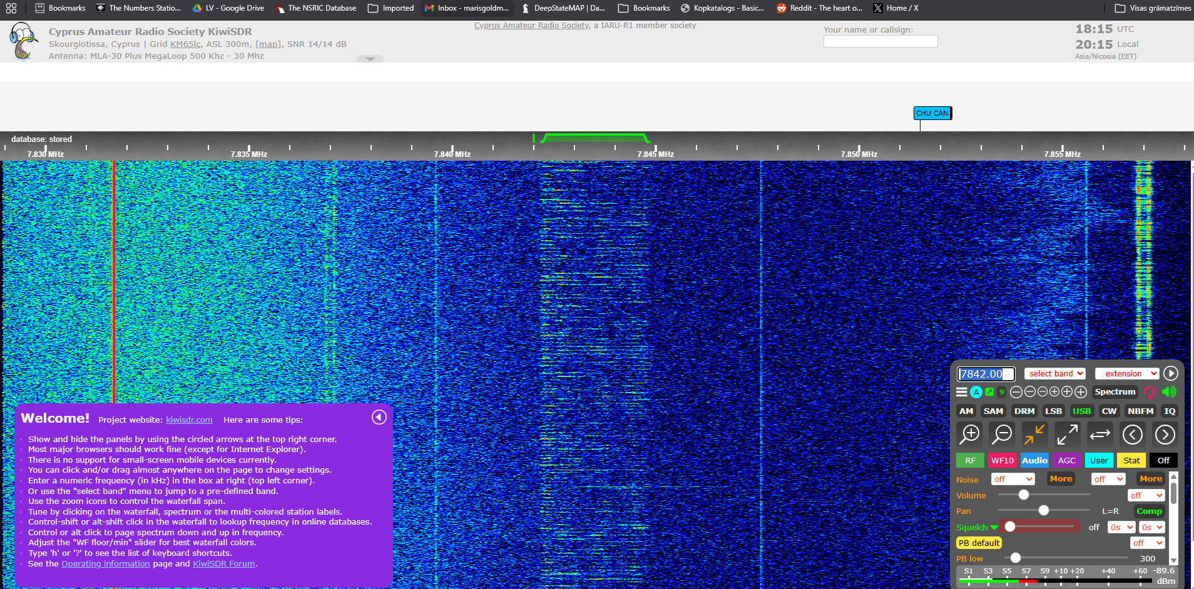1194x589 pixels.
Task: Click the orange inward arrows zoom-to-band icon
Action: 1034,434
